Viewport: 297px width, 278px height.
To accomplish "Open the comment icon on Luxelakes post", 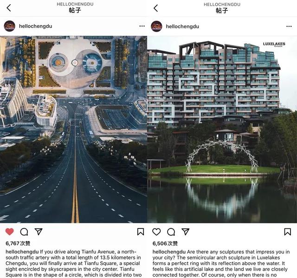I will click(x=171, y=232).
